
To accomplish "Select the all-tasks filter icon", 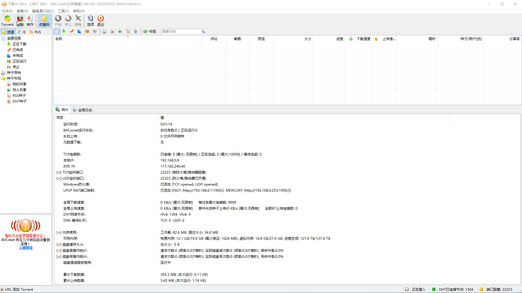I will click(56, 32).
